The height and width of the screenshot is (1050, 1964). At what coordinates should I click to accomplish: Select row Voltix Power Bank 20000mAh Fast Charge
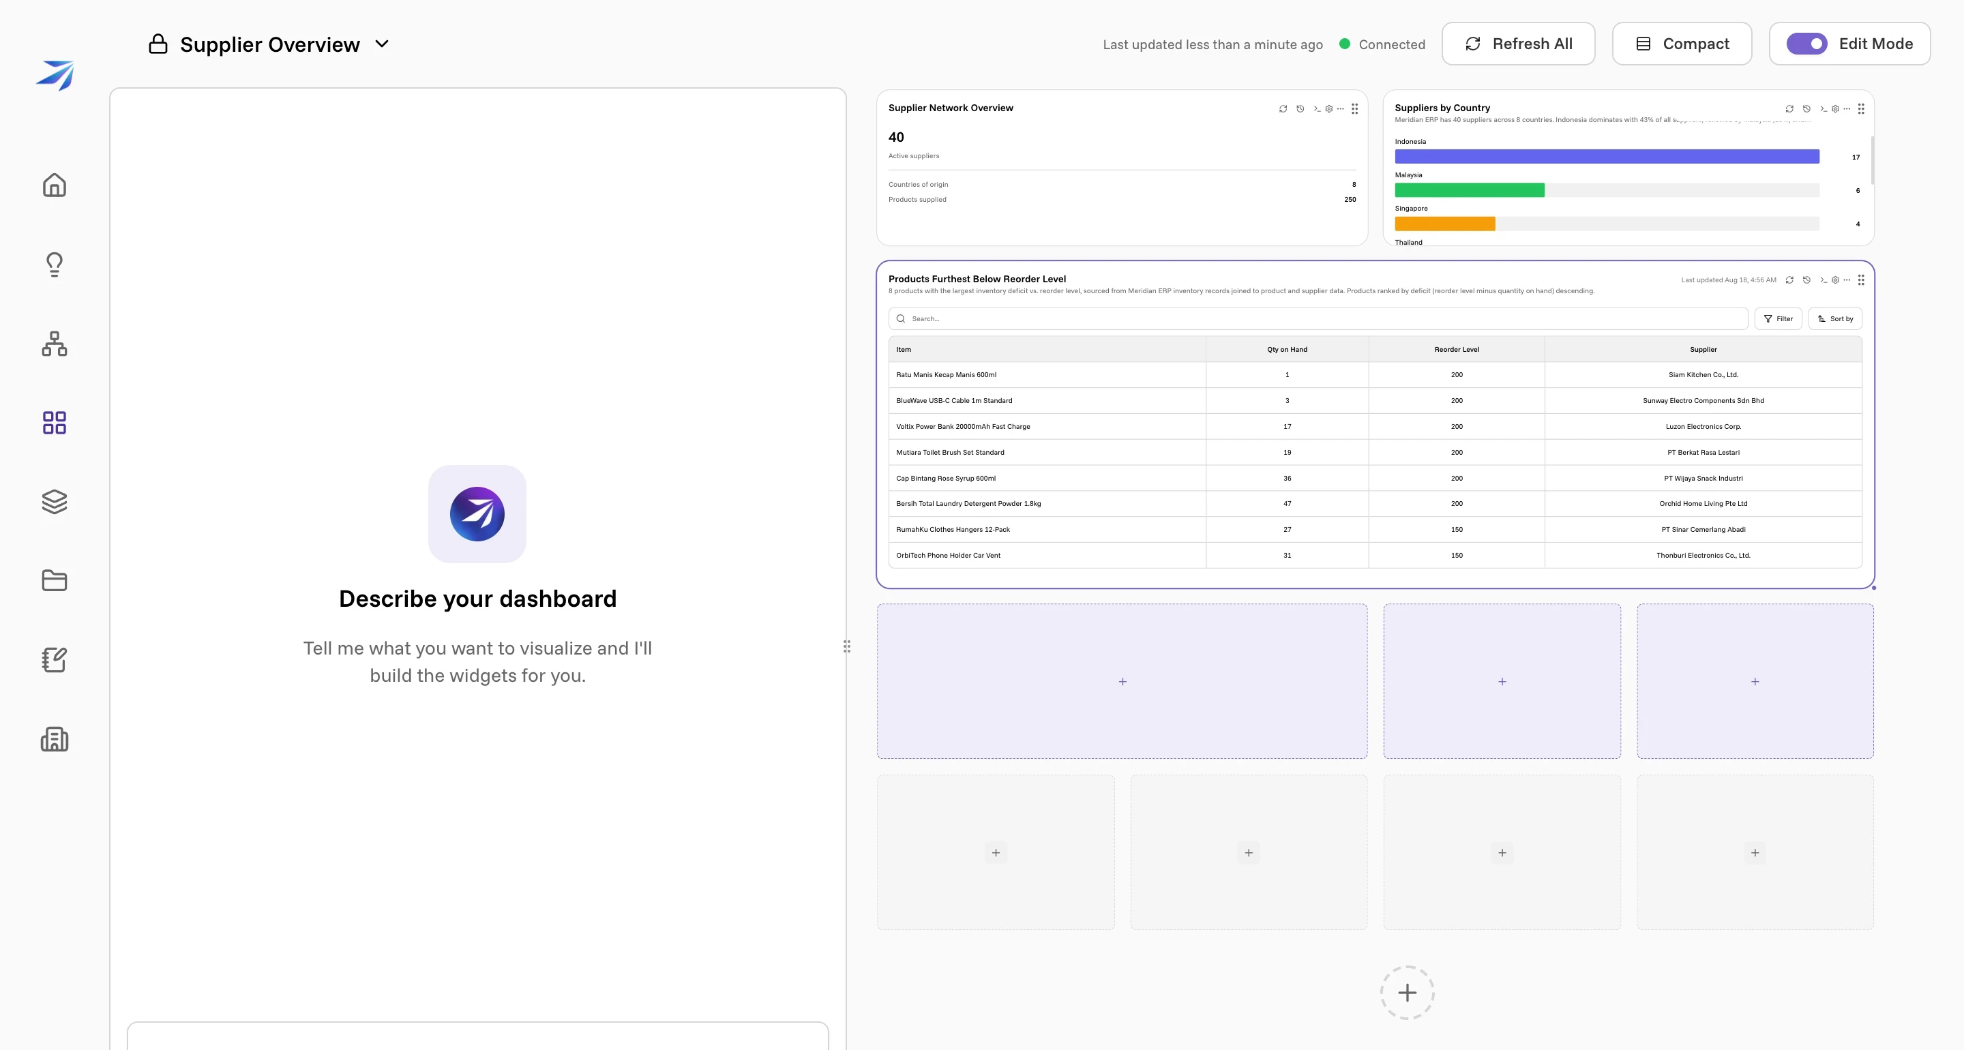click(1375, 426)
